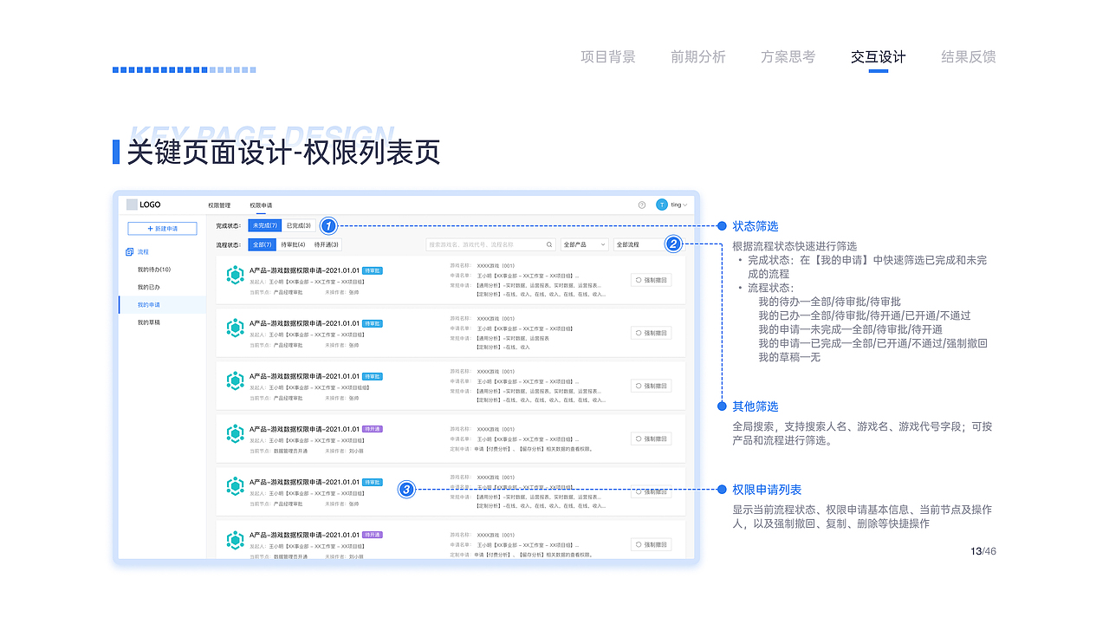Go to the 方案思考 section

point(788,57)
